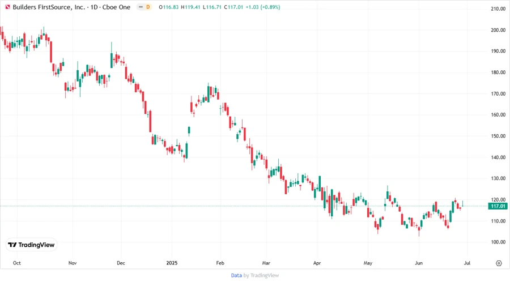Click the open value O116.83
The image size is (510, 282).
168,7
